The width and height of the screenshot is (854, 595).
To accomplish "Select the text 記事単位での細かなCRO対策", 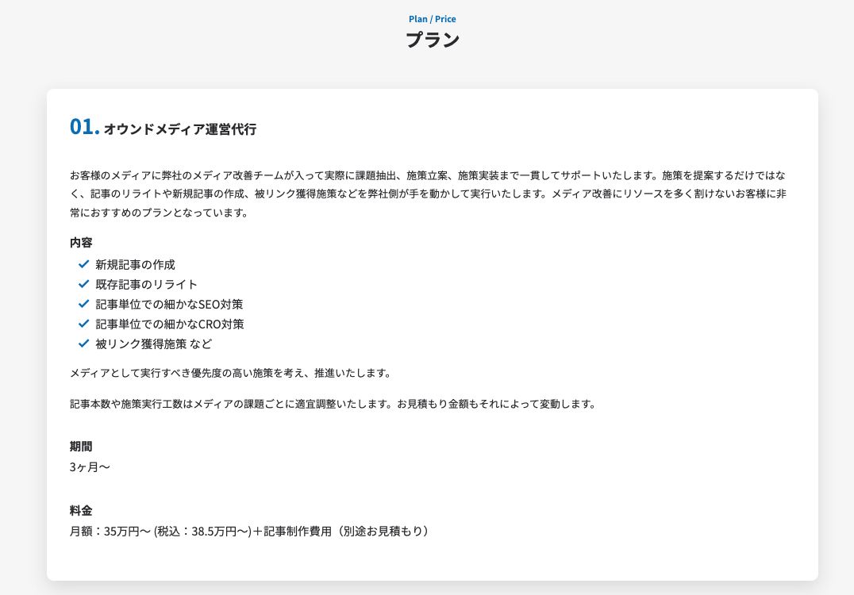I will pos(169,324).
